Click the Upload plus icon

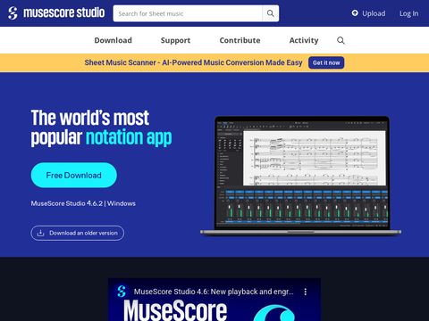coord(355,13)
